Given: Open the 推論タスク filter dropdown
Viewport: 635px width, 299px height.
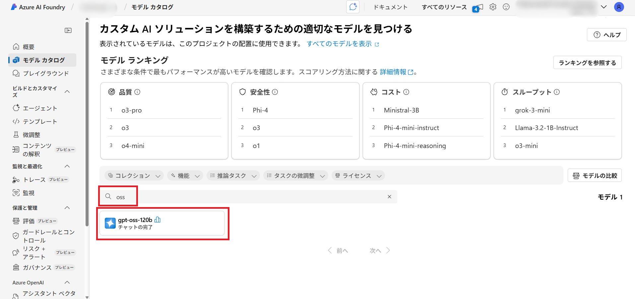Looking at the screenshot, I should point(233,176).
